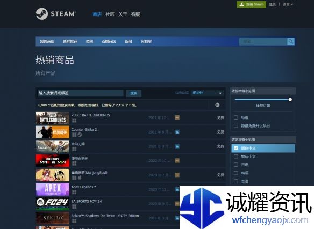
Task: Uncheck the 简体中文 language filter
Action: 236,148
